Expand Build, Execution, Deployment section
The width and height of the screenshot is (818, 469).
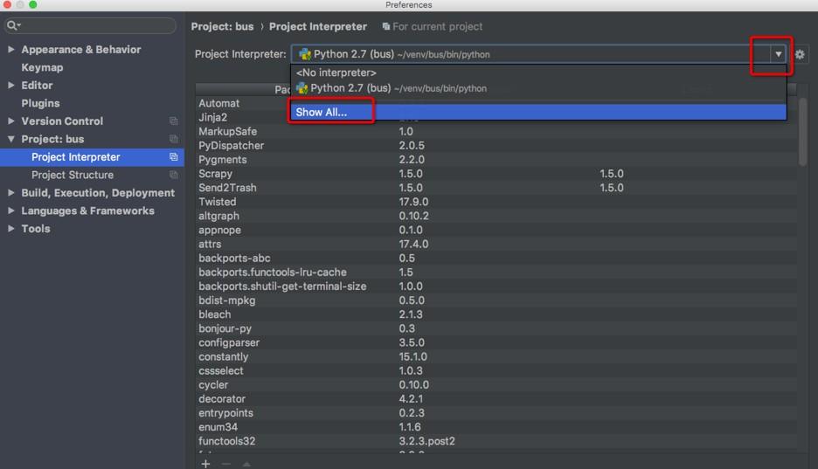pyautogui.click(x=11, y=193)
